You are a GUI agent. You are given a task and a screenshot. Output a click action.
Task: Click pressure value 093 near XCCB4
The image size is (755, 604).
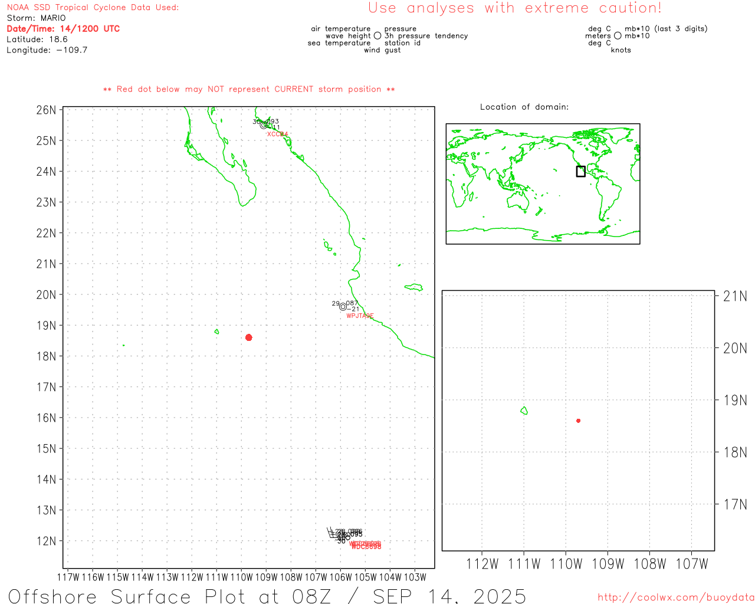273,122
